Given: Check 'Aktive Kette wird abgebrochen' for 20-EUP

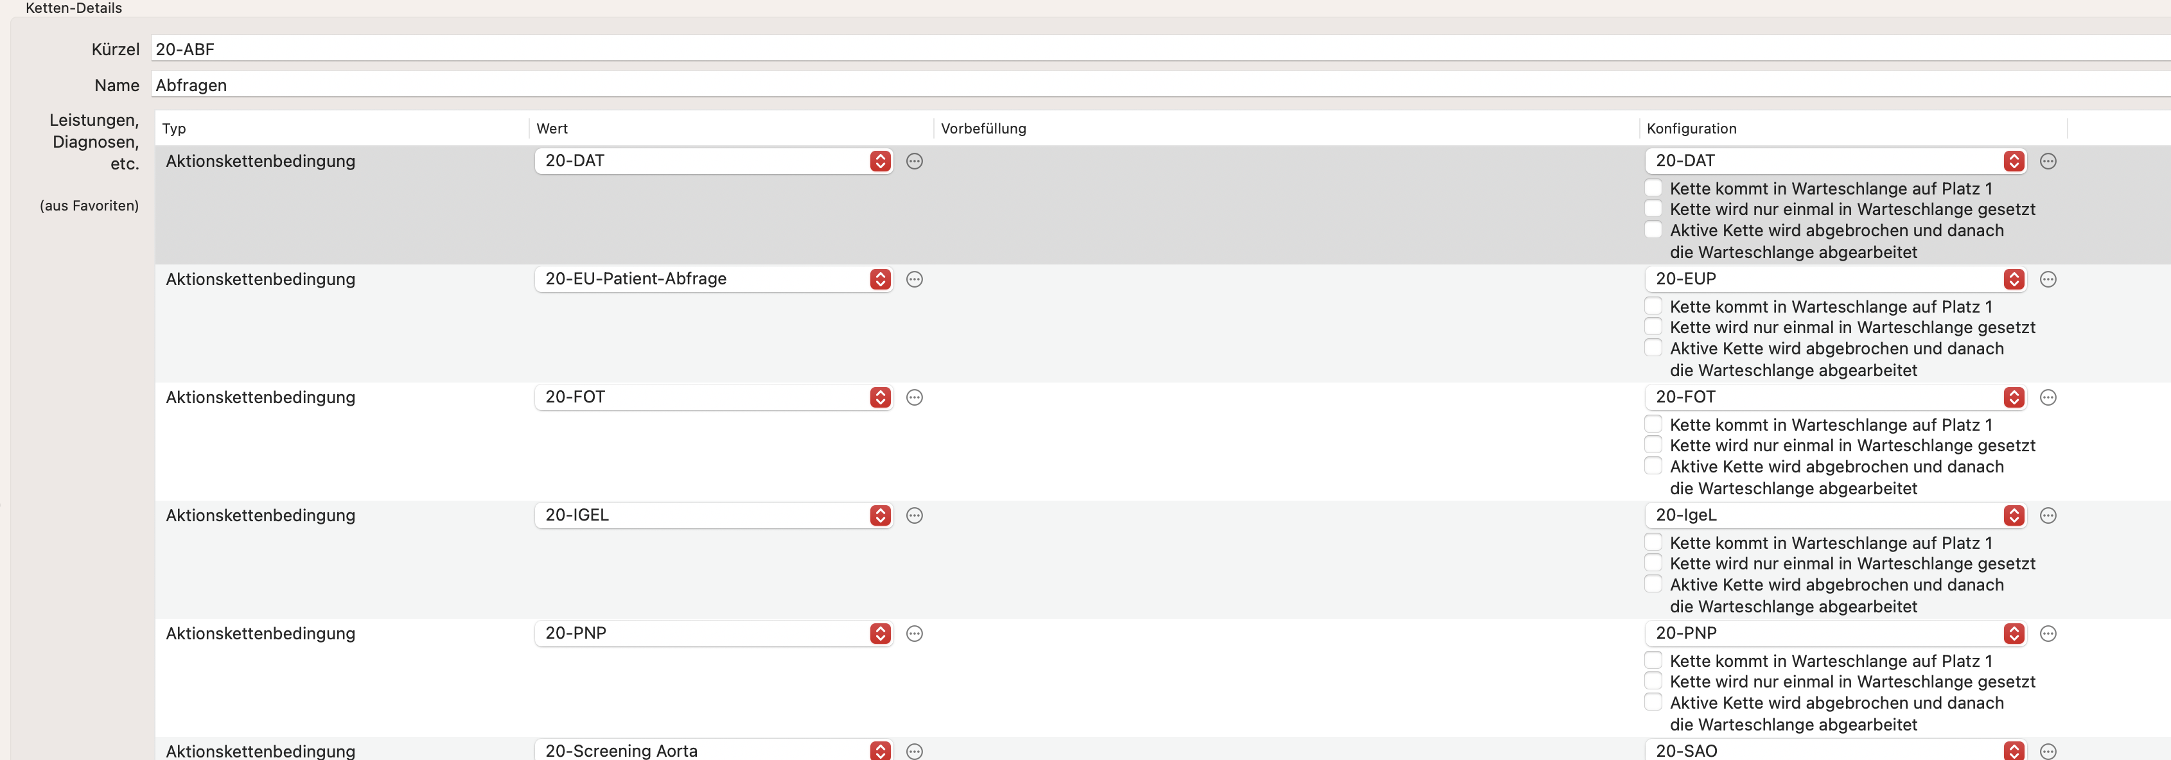Looking at the screenshot, I should pos(1653,347).
